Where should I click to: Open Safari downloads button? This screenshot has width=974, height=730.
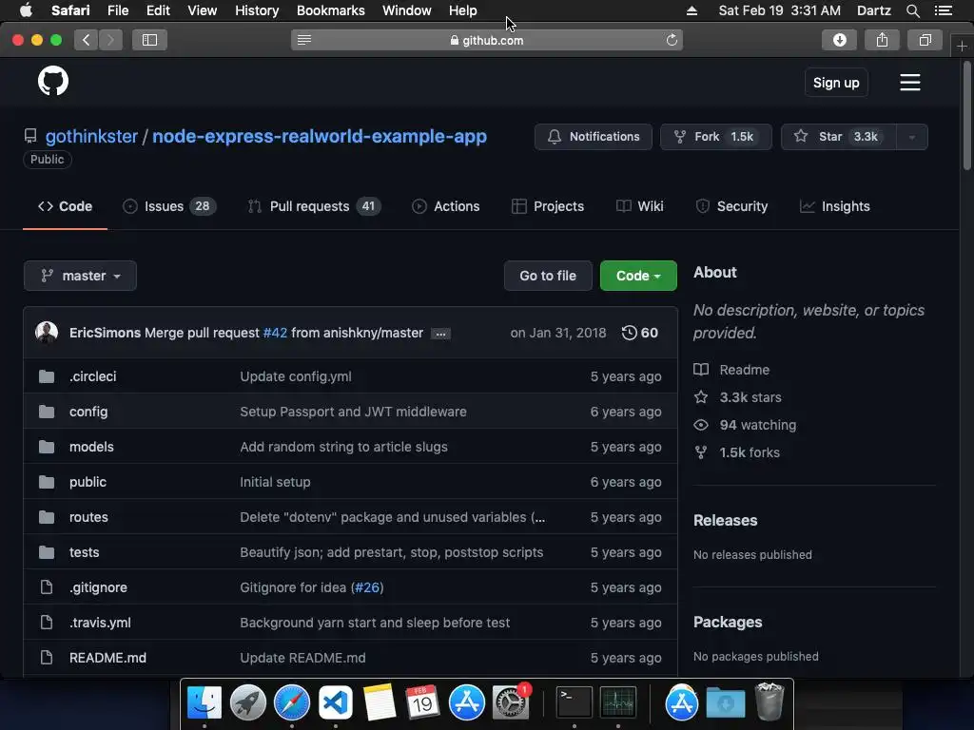click(839, 40)
